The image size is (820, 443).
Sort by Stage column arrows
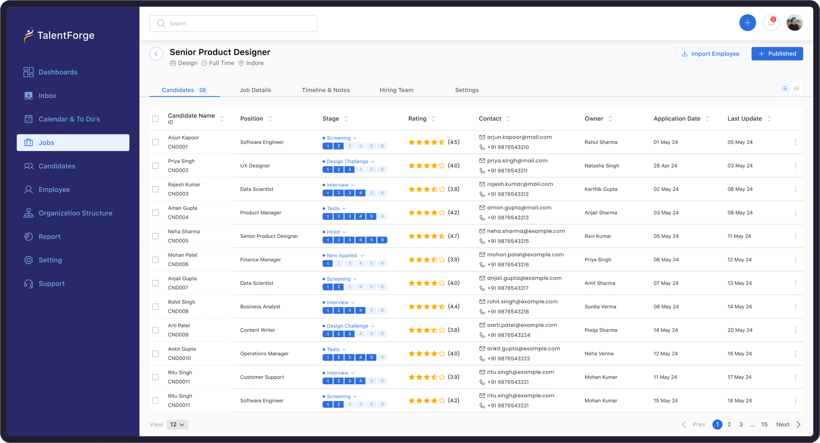click(346, 119)
